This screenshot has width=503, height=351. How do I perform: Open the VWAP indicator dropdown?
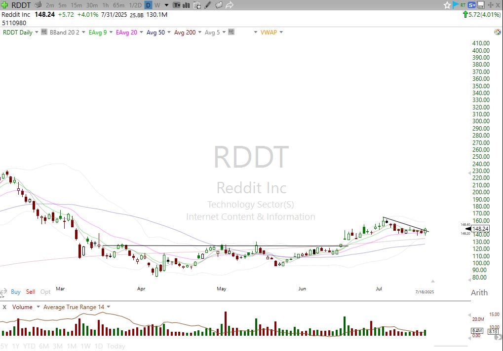point(281,32)
